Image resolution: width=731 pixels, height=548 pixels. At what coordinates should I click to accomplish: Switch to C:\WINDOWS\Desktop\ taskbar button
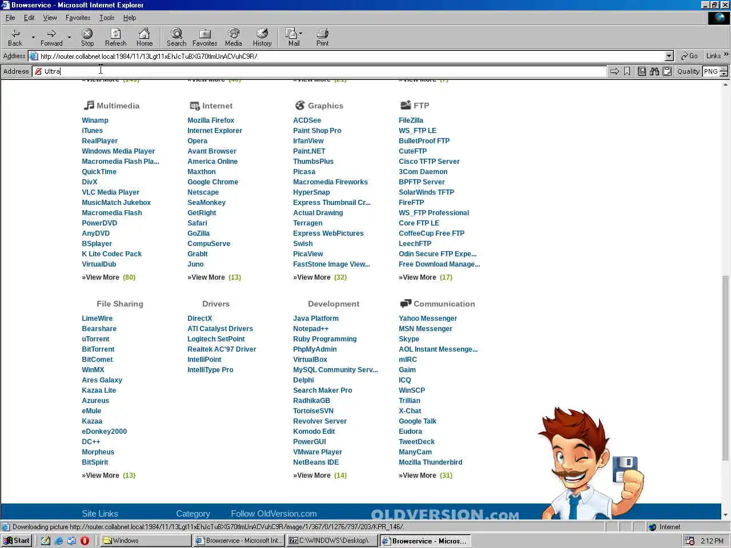tap(332, 541)
